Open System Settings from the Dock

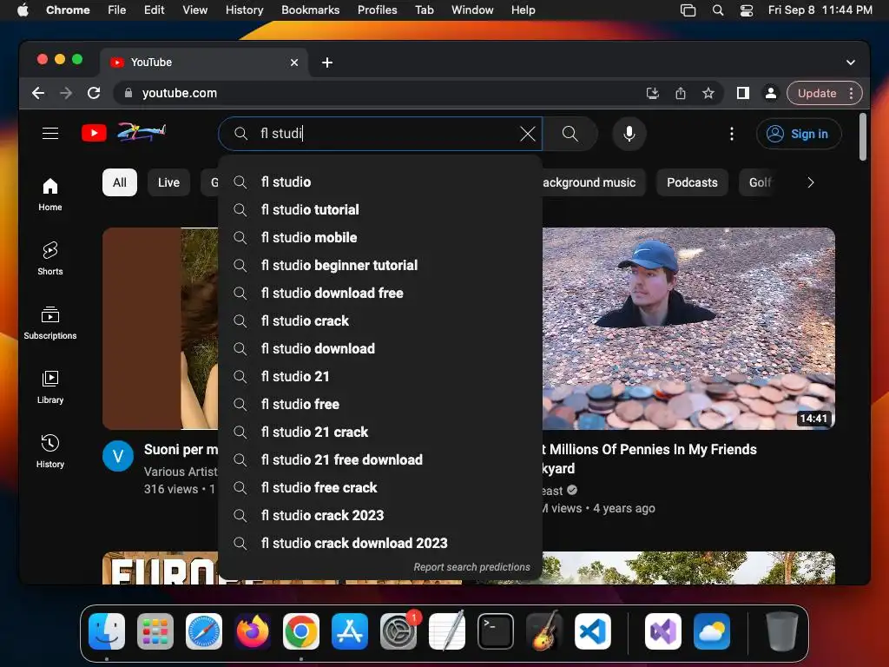(x=398, y=631)
